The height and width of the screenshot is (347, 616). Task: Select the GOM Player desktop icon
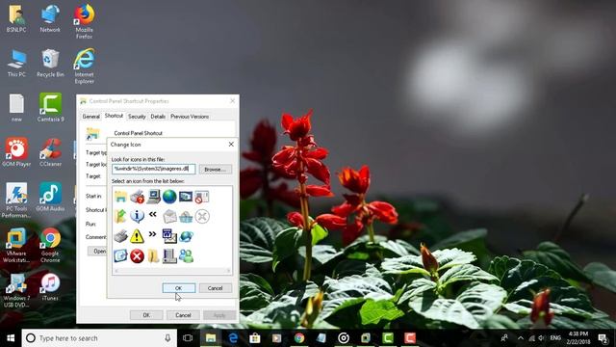(x=16, y=152)
